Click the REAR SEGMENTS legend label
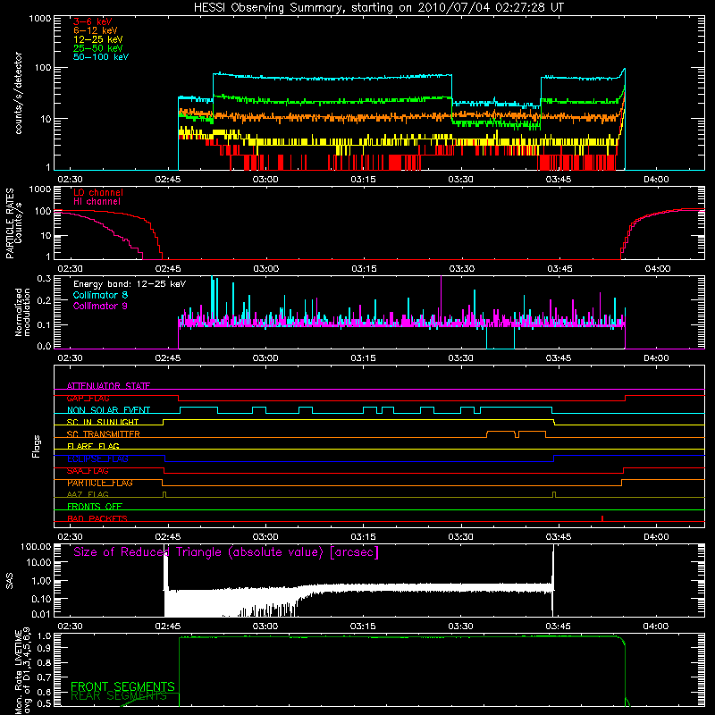The width and height of the screenshot is (715, 715). pyautogui.click(x=119, y=696)
